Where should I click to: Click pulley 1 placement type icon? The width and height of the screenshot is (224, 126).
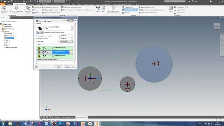pos(44,48)
